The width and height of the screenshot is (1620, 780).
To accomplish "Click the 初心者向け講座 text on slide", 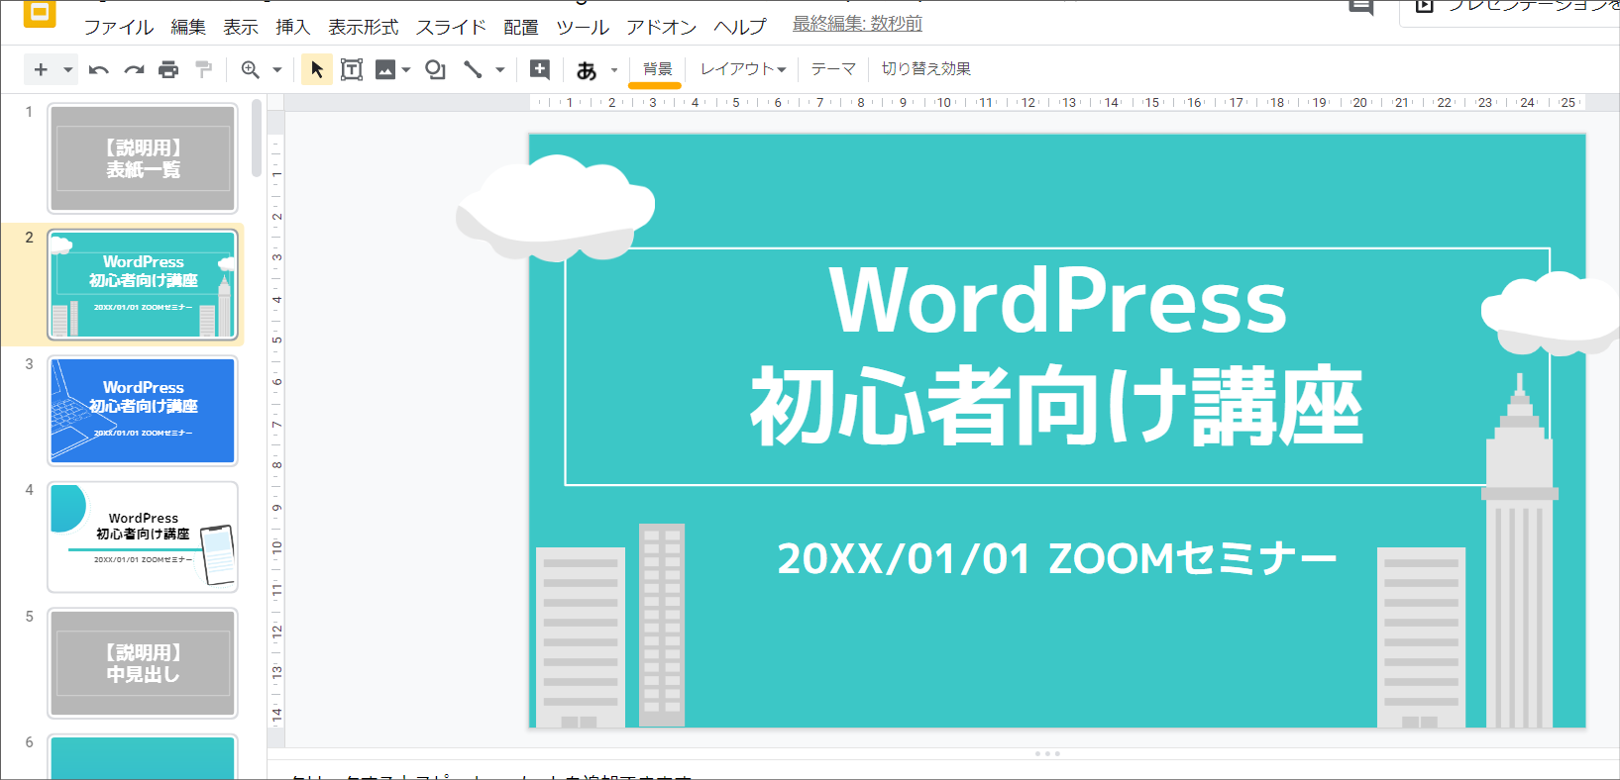I will (x=1057, y=406).
